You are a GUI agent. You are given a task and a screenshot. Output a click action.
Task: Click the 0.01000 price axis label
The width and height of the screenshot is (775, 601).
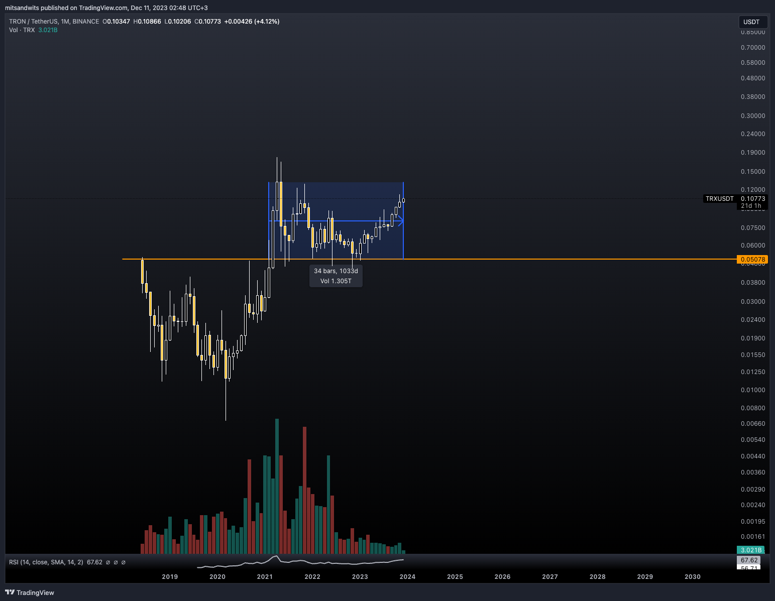click(x=753, y=390)
